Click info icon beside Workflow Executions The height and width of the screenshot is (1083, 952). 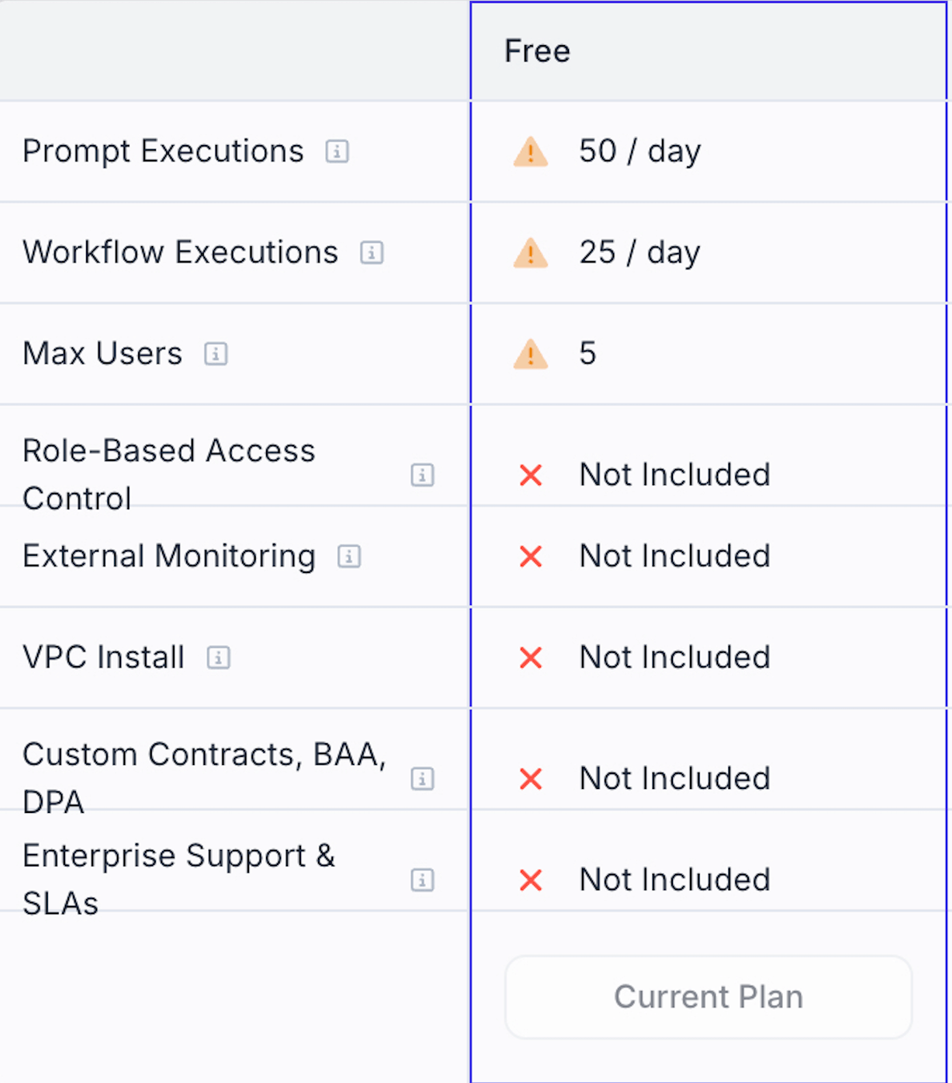[x=371, y=252]
